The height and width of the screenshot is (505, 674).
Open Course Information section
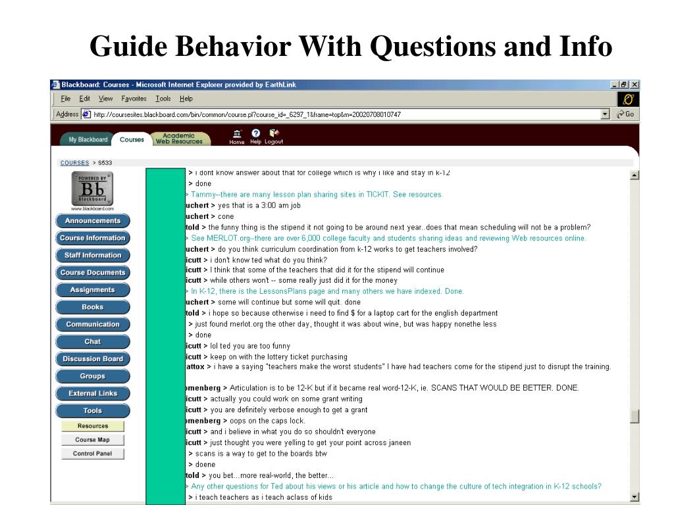pyautogui.click(x=92, y=238)
